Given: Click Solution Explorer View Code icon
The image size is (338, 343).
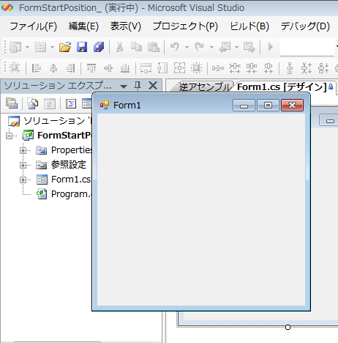Looking at the screenshot, I should pos(71,103).
